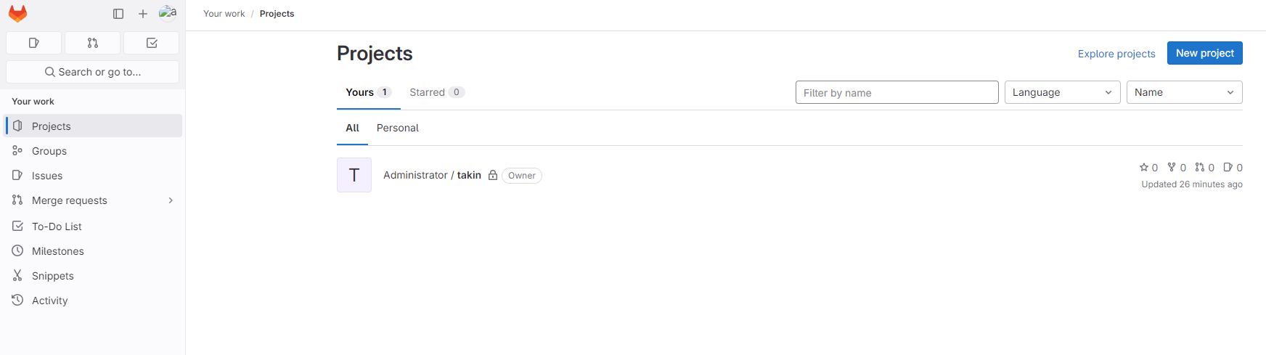1266x355 pixels.
Task: Expand the Merge requests sidebar chevron
Action: tap(171, 200)
